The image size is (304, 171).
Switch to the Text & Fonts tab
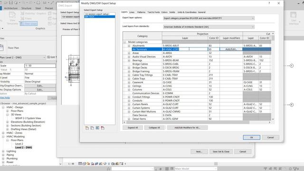[x=153, y=12]
